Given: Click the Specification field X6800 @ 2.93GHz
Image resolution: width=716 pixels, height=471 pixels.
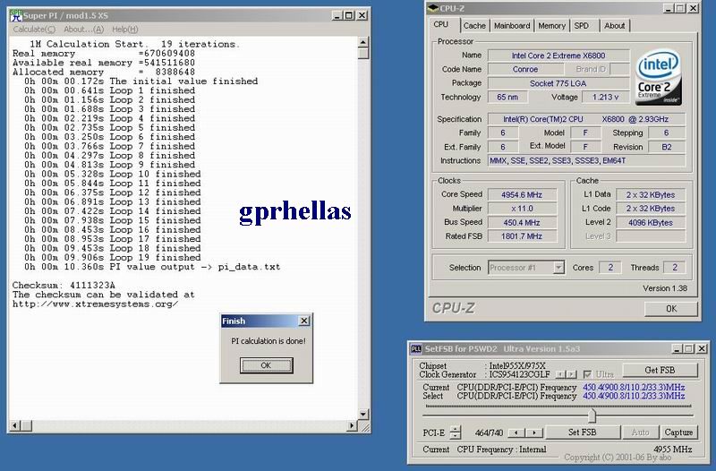Looking at the screenshot, I should pyautogui.click(x=586, y=119).
